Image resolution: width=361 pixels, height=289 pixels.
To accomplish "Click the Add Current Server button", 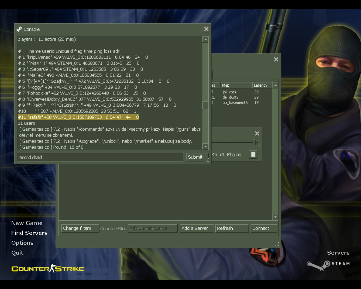I will 153,228.
